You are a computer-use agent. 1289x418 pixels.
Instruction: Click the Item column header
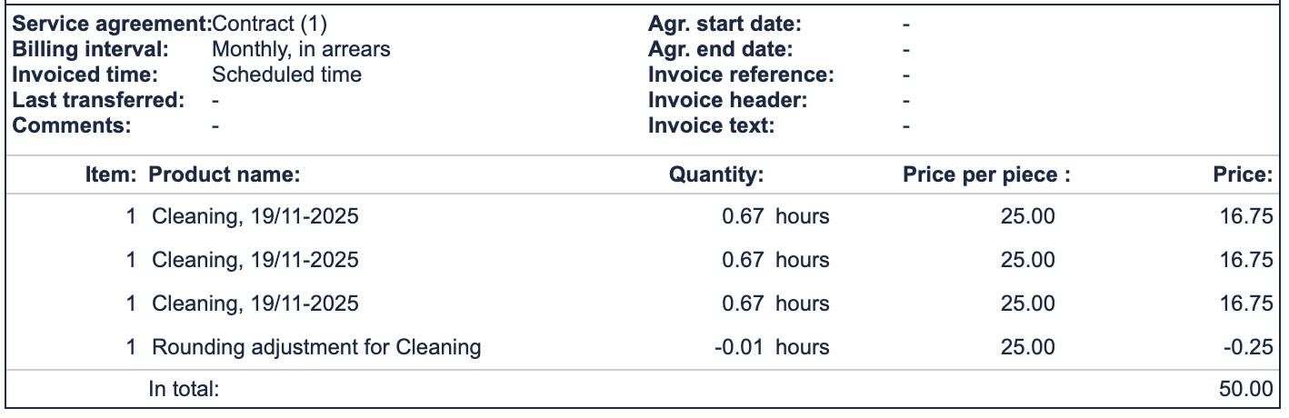(x=111, y=175)
